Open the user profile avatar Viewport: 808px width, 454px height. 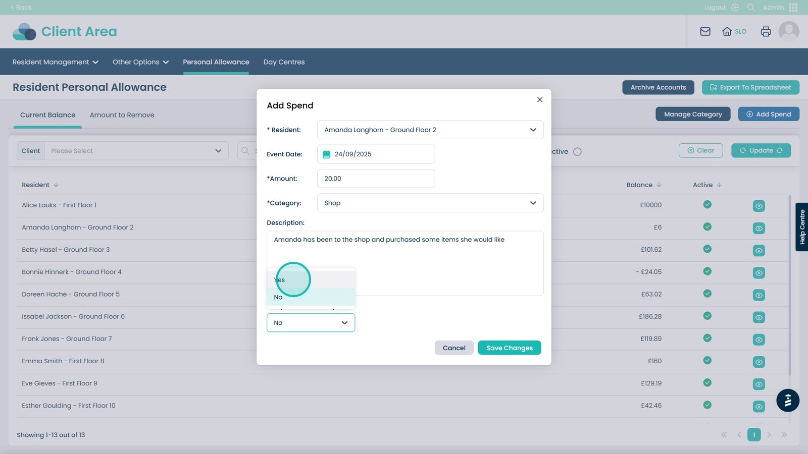pyautogui.click(x=788, y=31)
